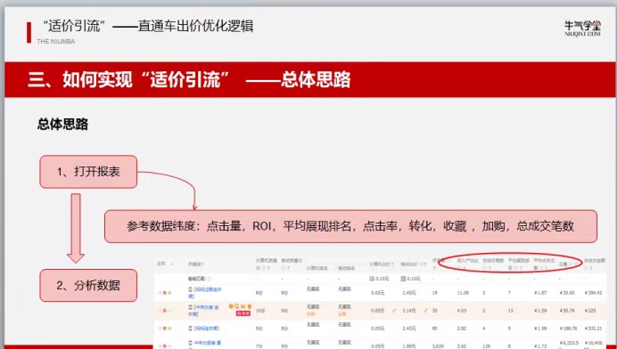Click the green status dot in the 2.45元 row
This screenshot has height=349, width=617.
click(x=169, y=293)
